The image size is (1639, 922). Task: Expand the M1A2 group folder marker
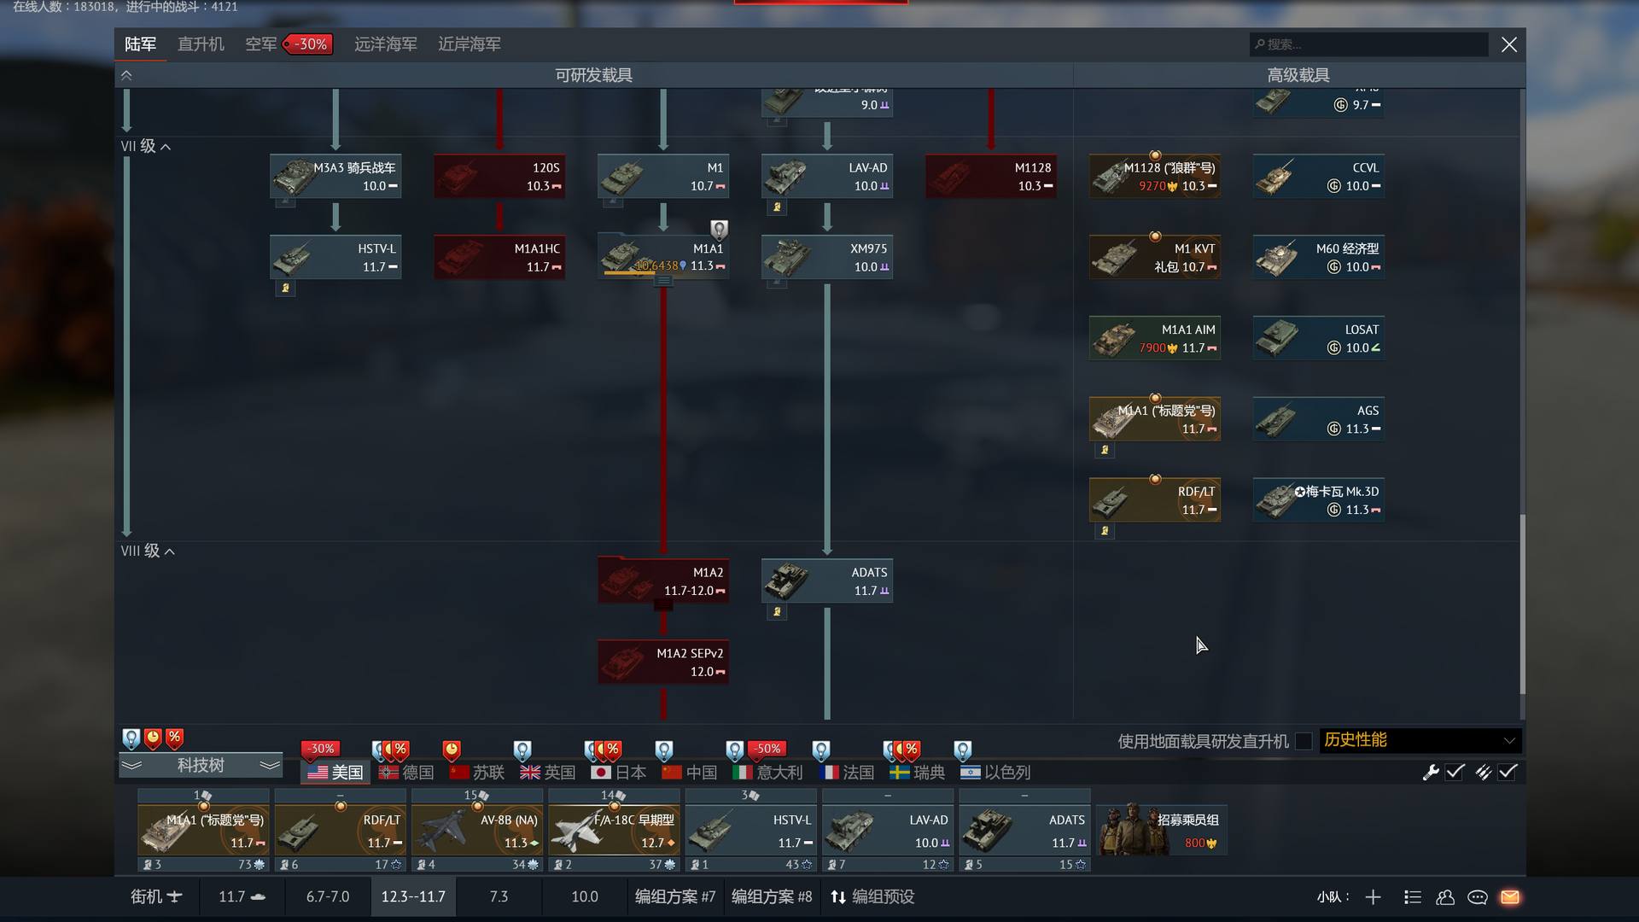click(663, 605)
